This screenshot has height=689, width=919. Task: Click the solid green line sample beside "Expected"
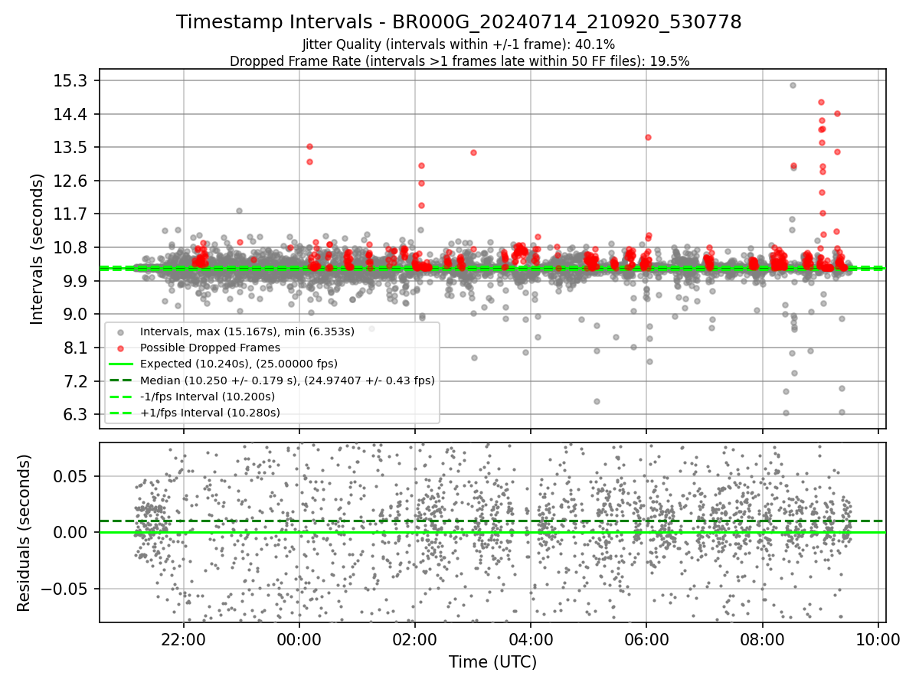point(120,364)
